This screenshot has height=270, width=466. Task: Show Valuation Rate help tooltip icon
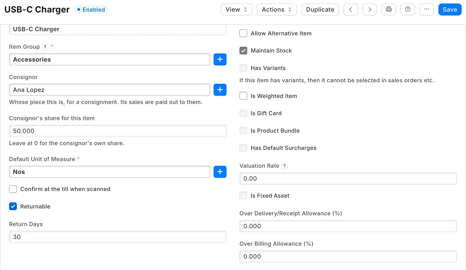point(285,166)
